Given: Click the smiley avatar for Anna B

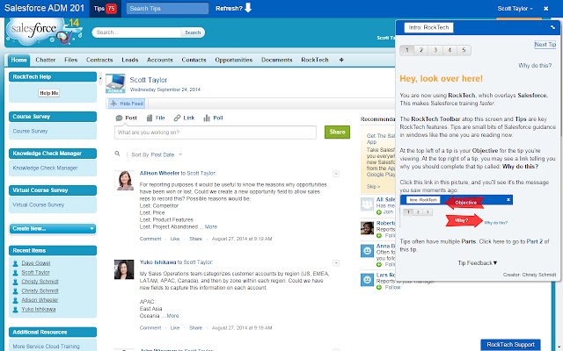Looking at the screenshot, I should 367,251.
